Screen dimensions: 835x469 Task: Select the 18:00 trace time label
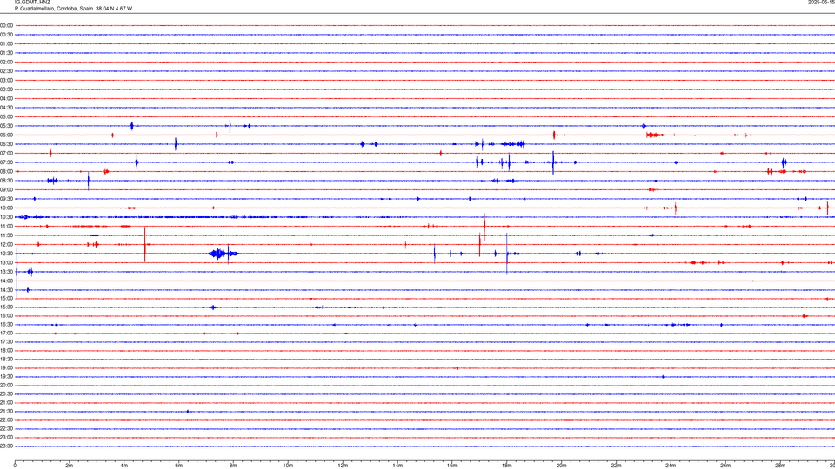6,350
